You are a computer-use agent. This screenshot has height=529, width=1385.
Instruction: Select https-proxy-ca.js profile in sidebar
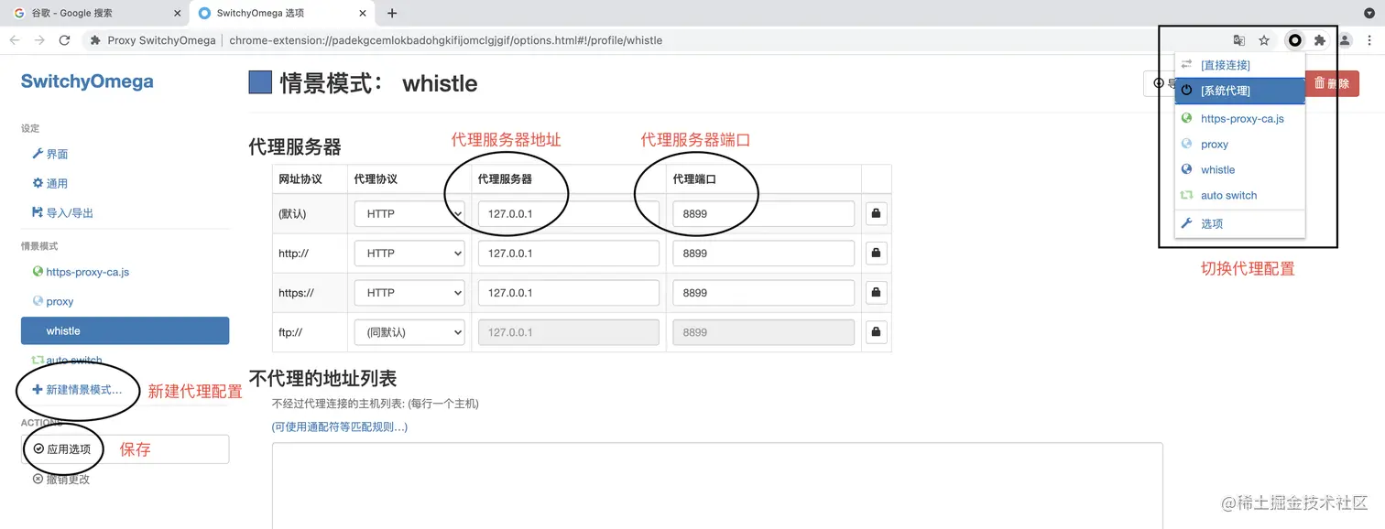coord(125,272)
